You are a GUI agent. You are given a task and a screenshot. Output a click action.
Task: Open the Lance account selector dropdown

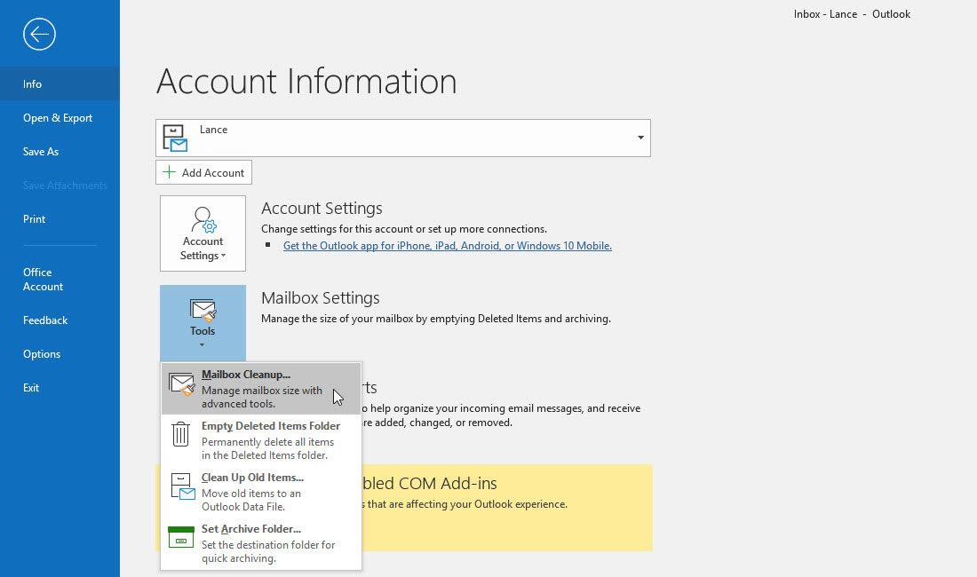[639, 137]
